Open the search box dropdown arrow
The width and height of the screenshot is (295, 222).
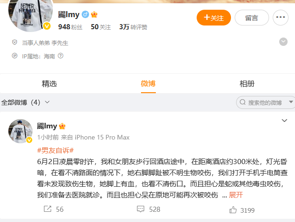tap(291, 102)
